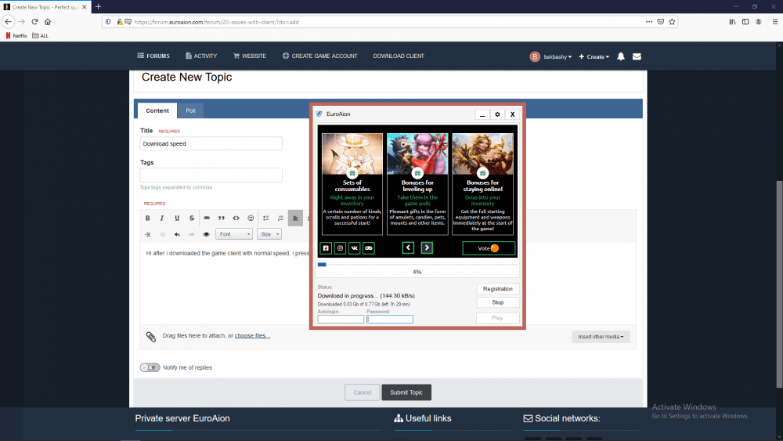This screenshot has height=441, width=783.
Task: Insert a bulleted list
Action: pyautogui.click(x=266, y=218)
